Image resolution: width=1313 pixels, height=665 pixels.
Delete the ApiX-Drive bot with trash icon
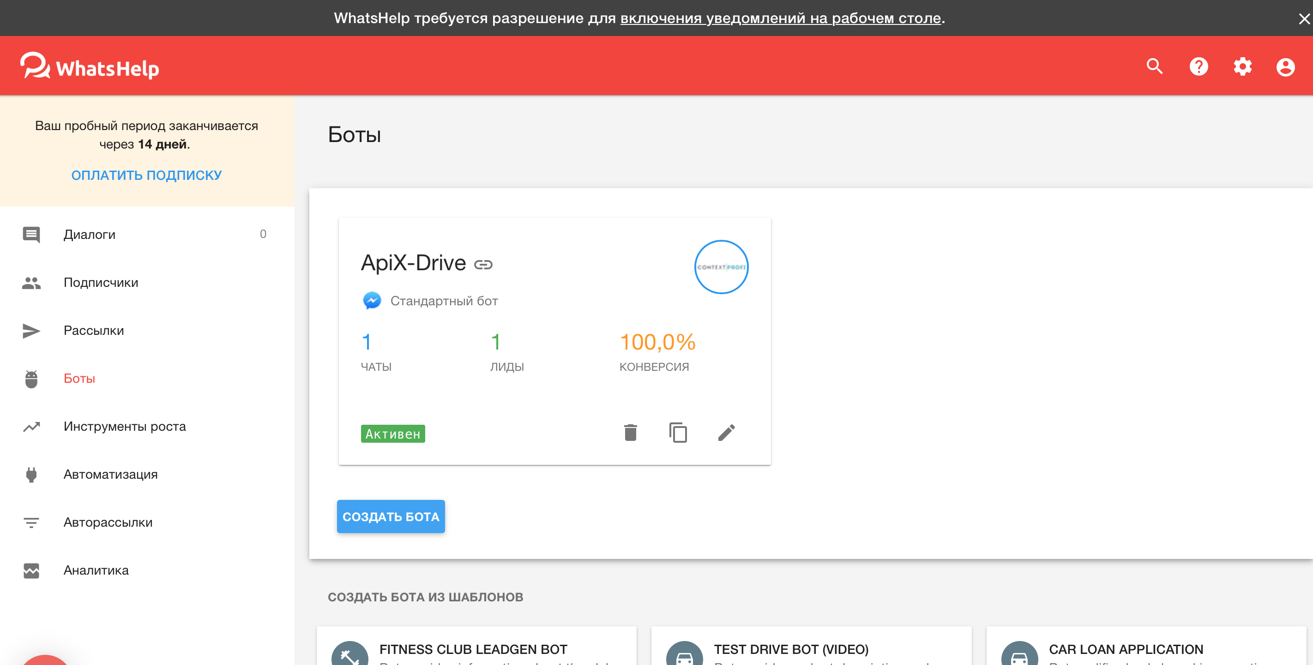[631, 433]
